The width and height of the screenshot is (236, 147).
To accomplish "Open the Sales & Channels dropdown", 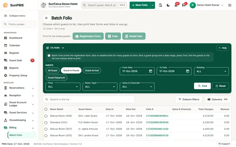I will pos(137,87).
